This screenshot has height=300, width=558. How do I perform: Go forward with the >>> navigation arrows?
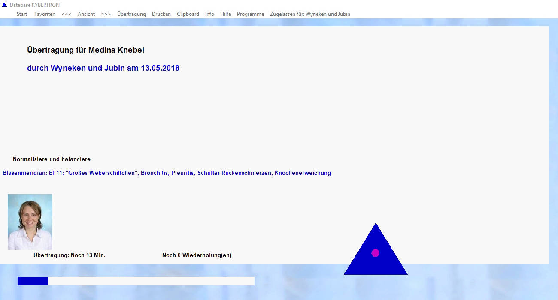(106, 14)
